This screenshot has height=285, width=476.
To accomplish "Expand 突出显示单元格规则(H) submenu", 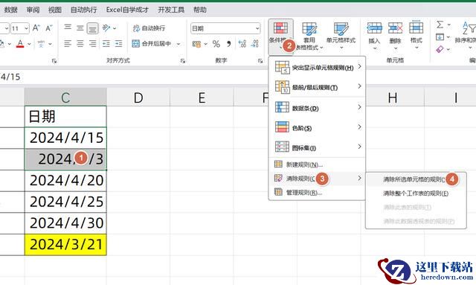I will (317, 67).
